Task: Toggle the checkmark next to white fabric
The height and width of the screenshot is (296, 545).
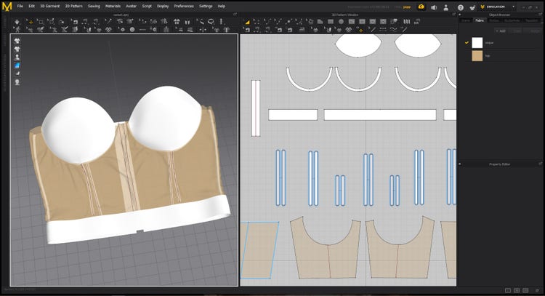Action: (x=467, y=43)
